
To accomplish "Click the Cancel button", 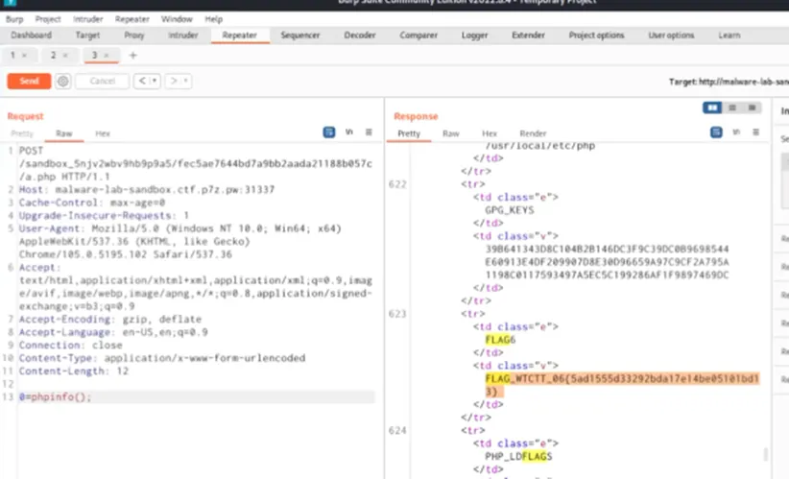I will (x=103, y=81).
